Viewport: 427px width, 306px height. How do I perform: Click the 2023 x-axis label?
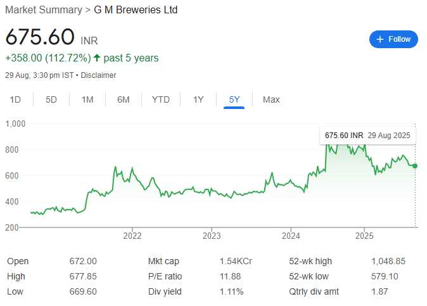(x=212, y=236)
